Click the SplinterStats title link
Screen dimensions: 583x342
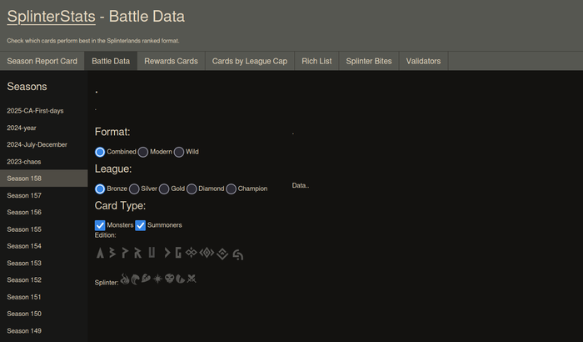tap(52, 17)
